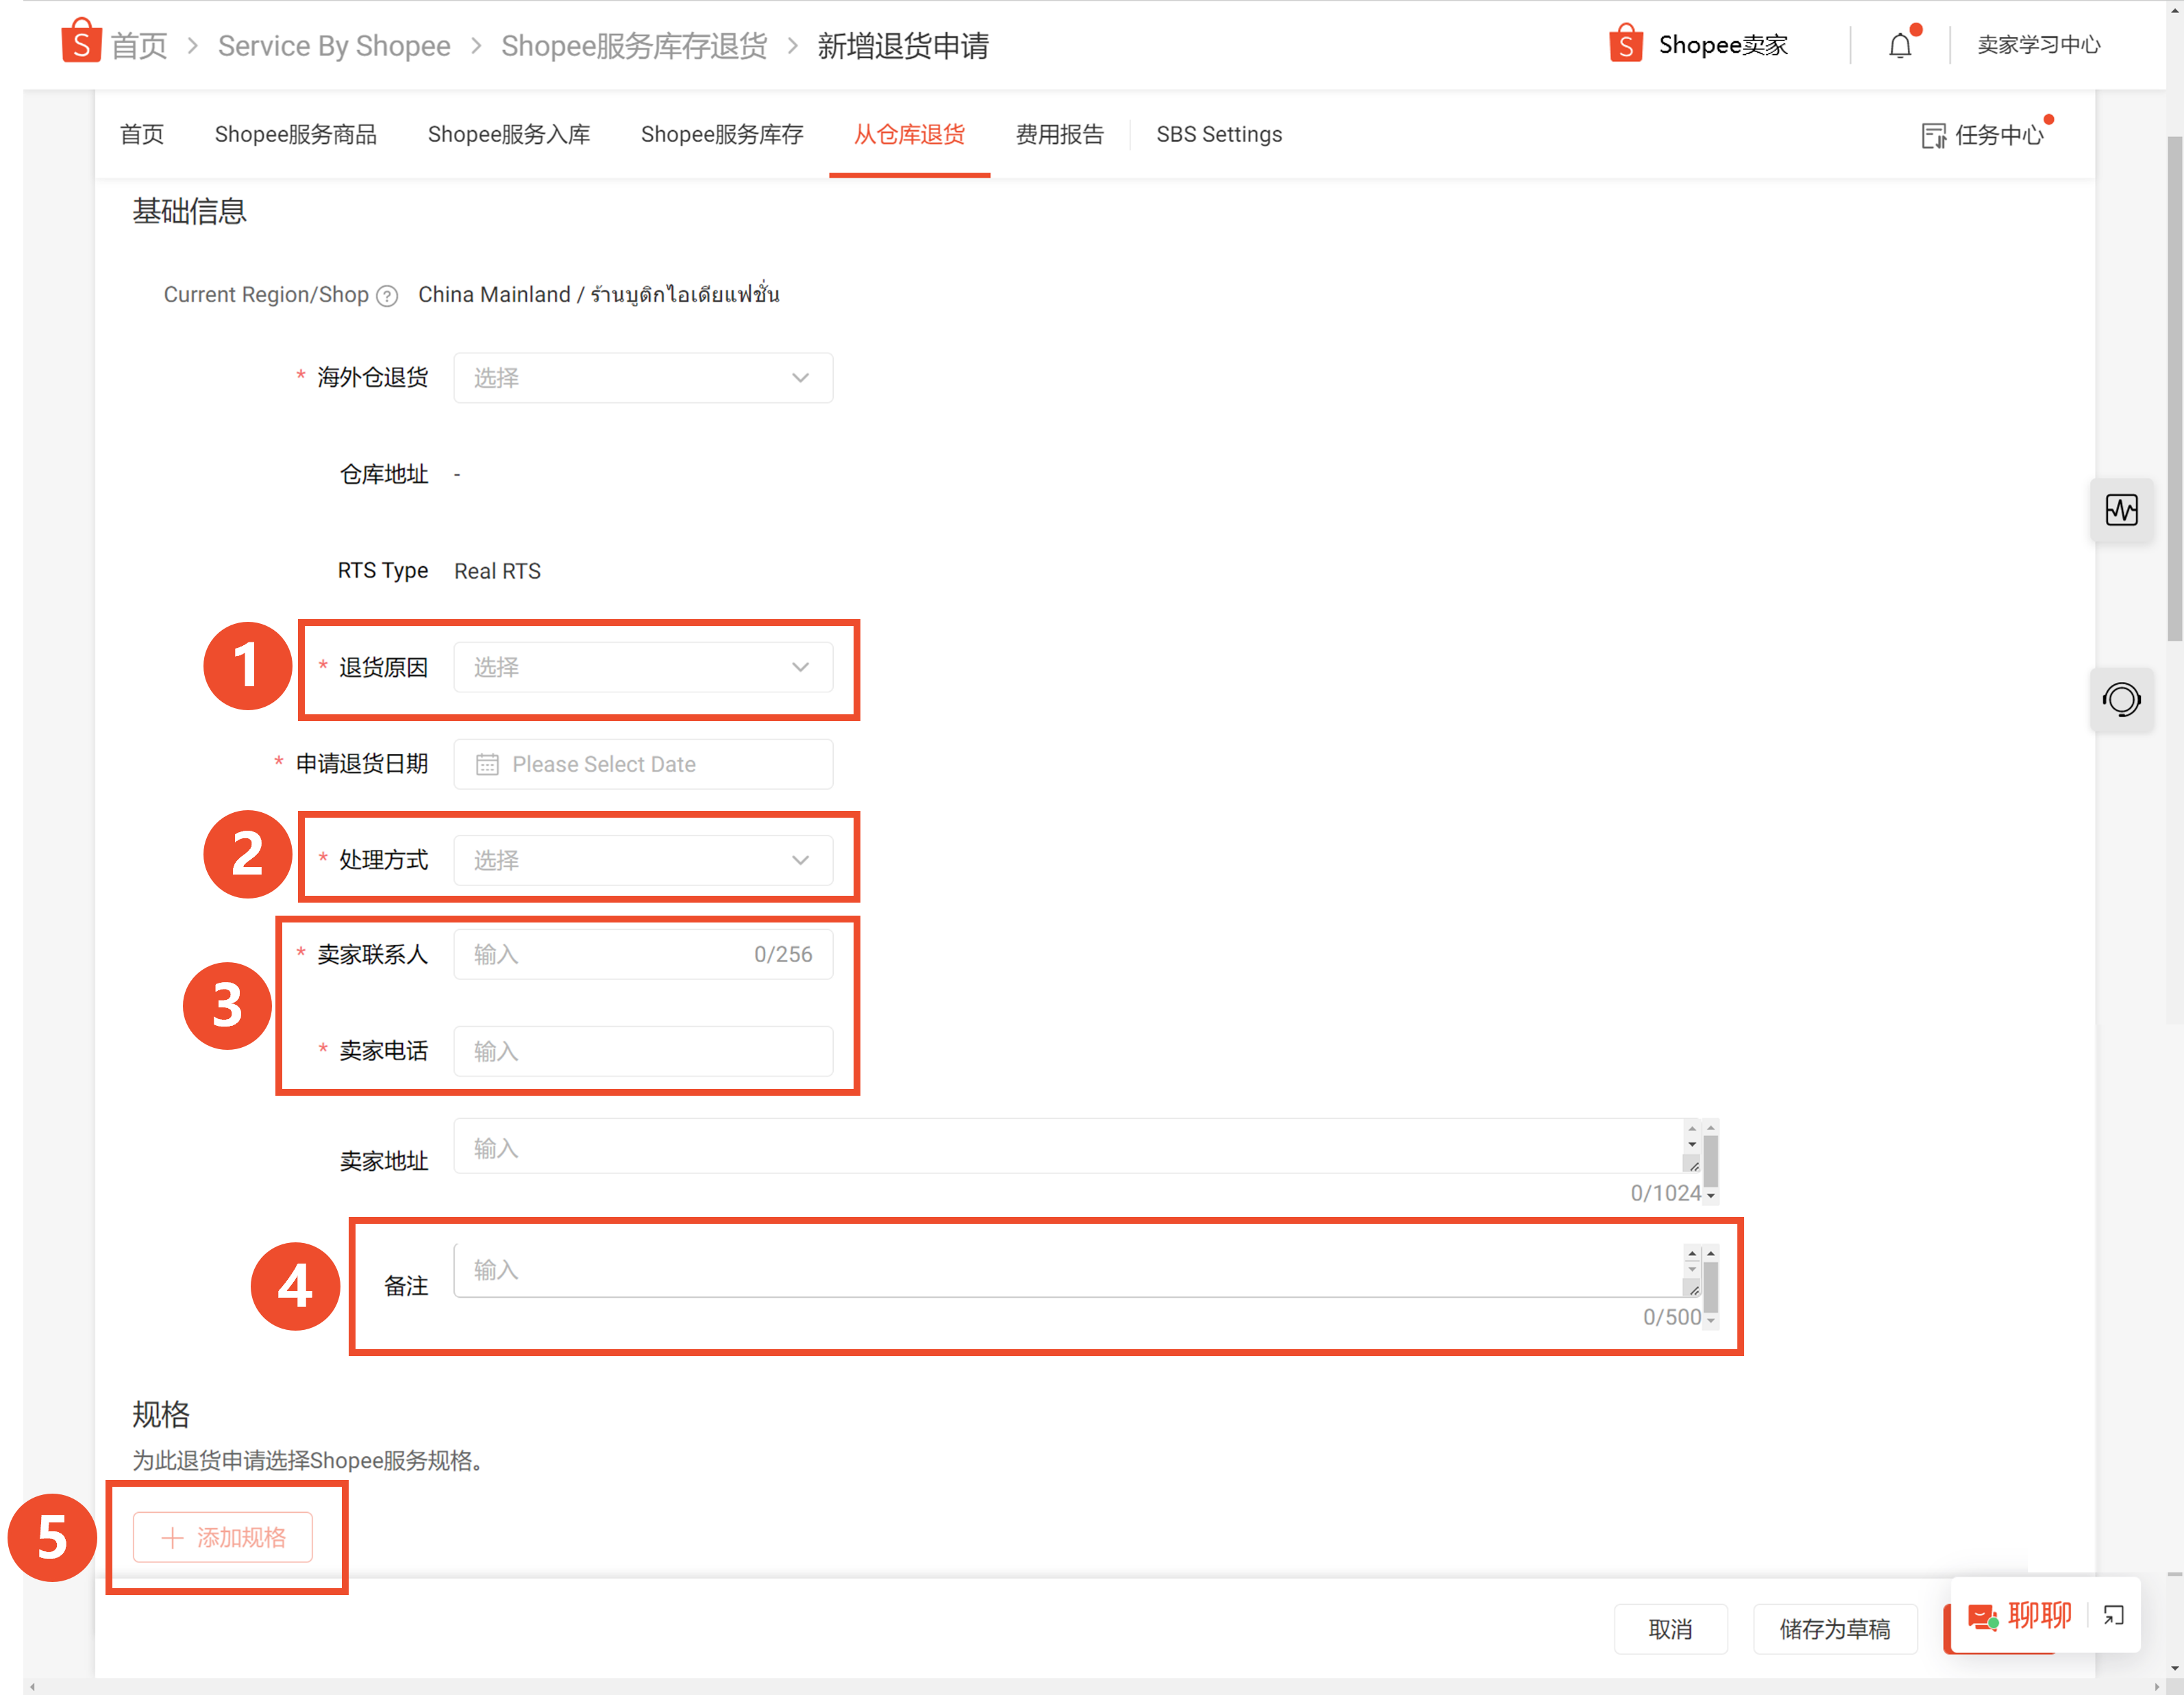Click the expand icon beside 聊聊
Viewport: 2184px width, 1695px height.
(x=2113, y=1615)
